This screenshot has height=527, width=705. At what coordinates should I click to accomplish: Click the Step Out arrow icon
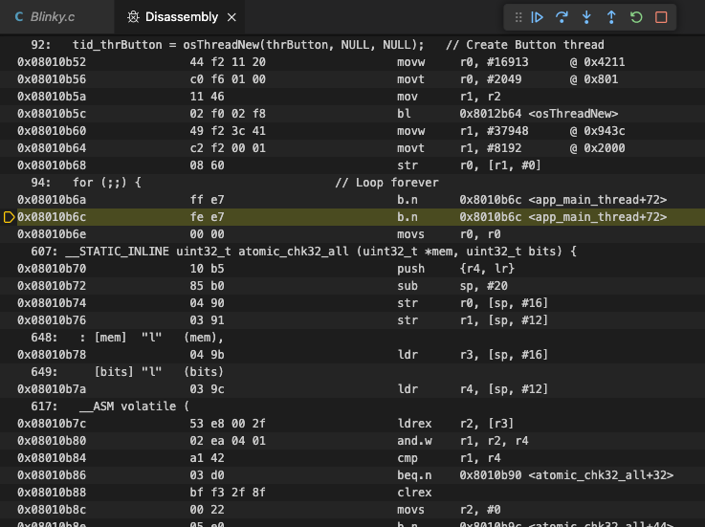(x=611, y=17)
